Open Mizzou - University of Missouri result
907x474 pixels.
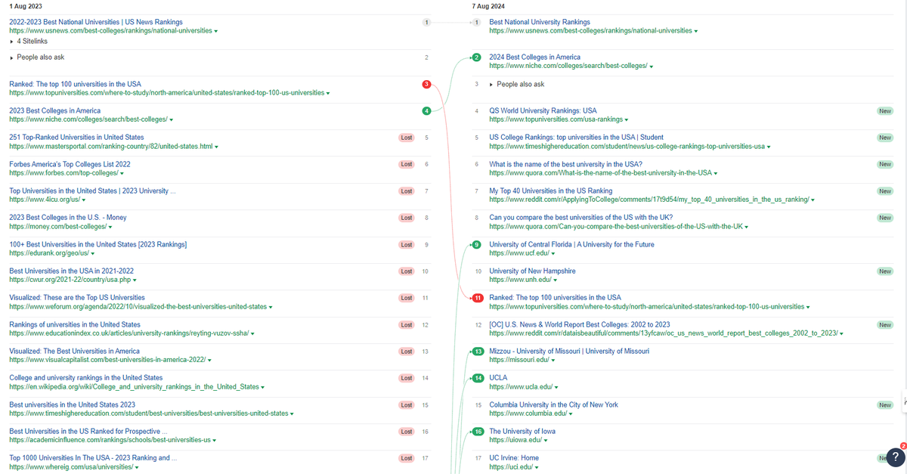(569, 352)
